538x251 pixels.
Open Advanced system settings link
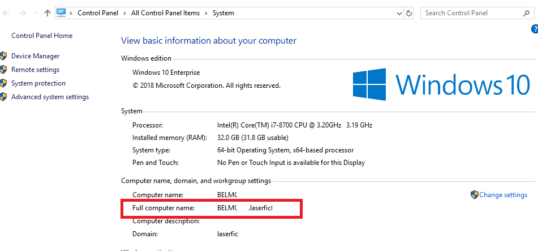(x=50, y=97)
